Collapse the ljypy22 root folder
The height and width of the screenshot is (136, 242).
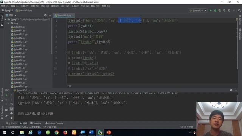[x=6, y=19]
